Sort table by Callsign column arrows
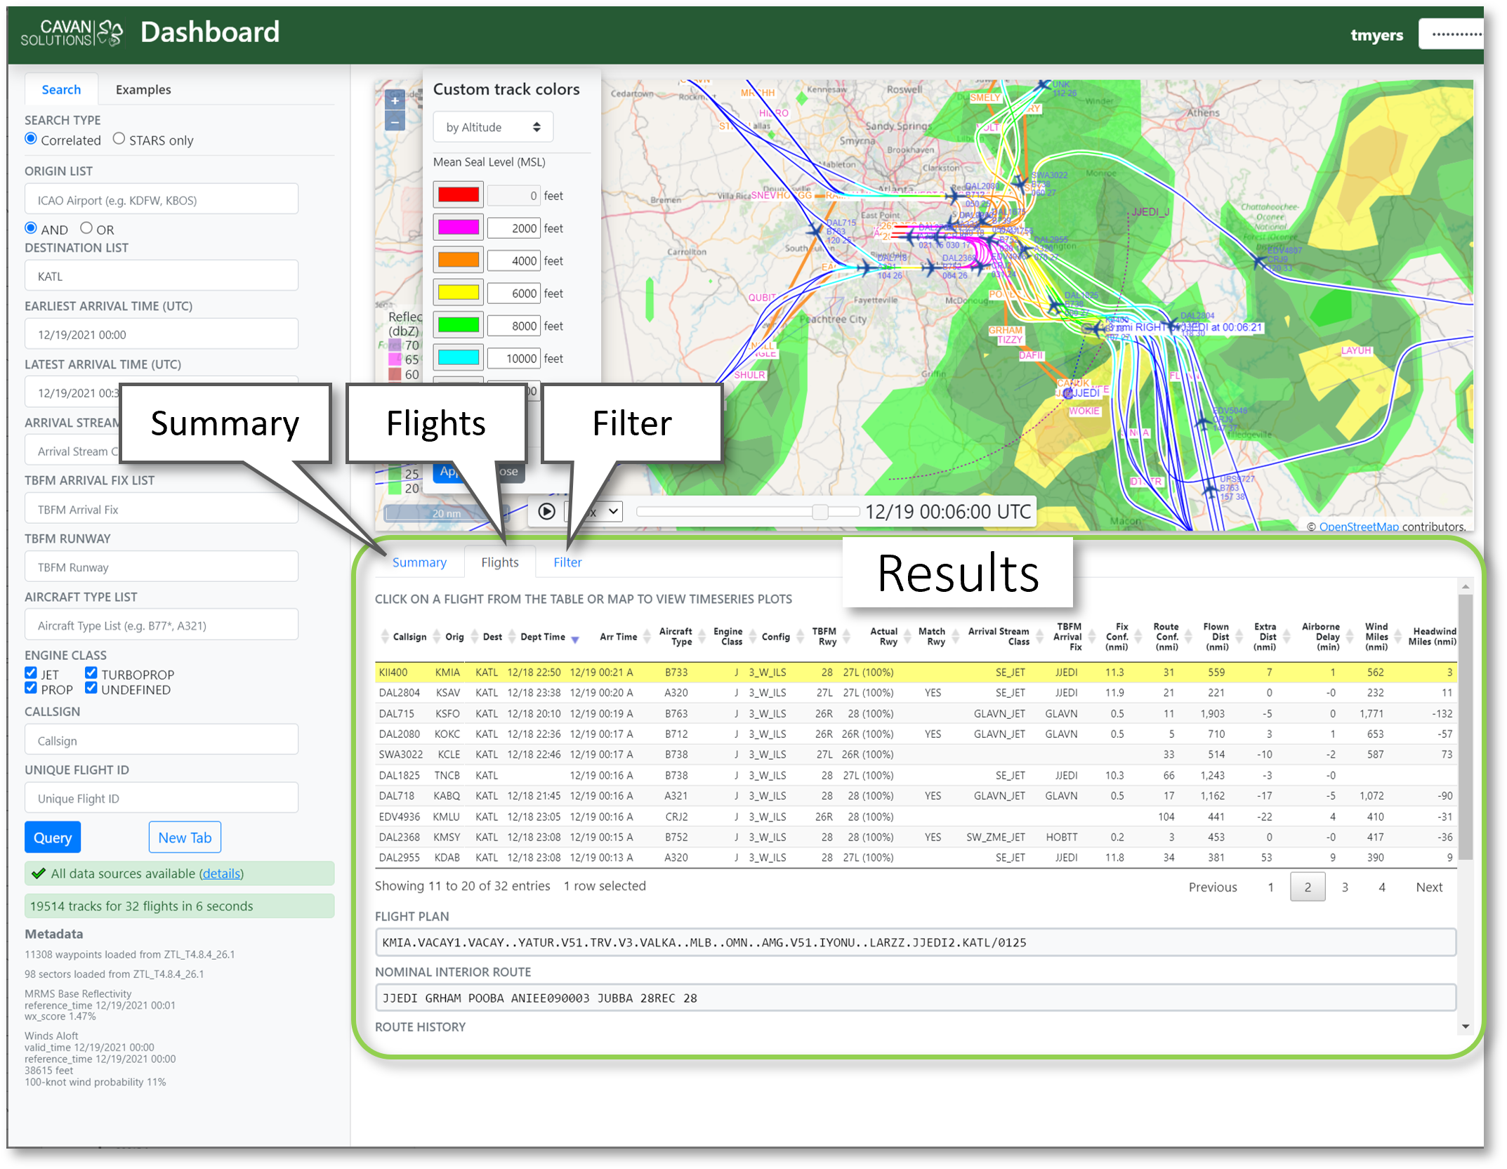 [x=384, y=637]
